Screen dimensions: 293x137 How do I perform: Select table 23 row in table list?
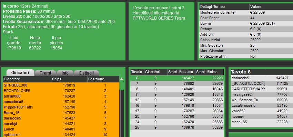pyautogui.click(x=177, y=116)
